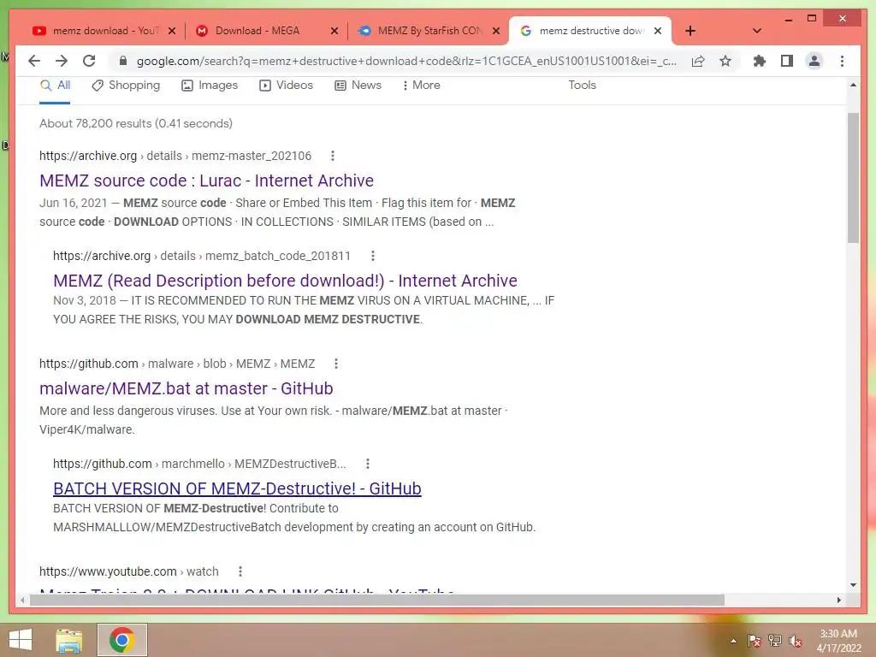
Task: Click the scroll up arrow
Action: pos(853,85)
